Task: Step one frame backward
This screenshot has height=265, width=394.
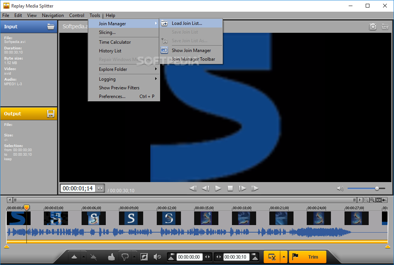Action: (205, 188)
